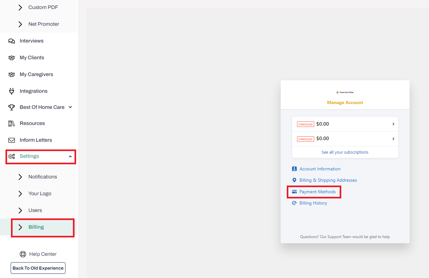Click the Payment Methods credit card icon
Image resolution: width=429 pixels, height=278 pixels.
coord(294,191)
